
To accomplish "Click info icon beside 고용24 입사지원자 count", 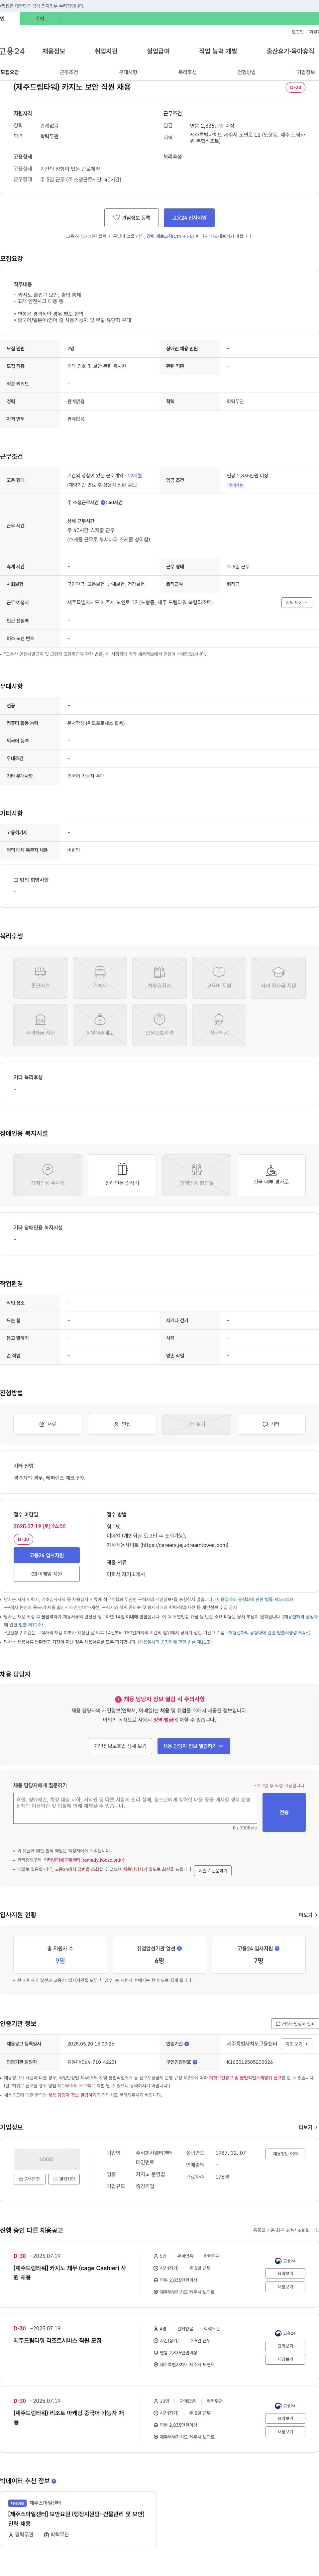I will point(277,1948).
